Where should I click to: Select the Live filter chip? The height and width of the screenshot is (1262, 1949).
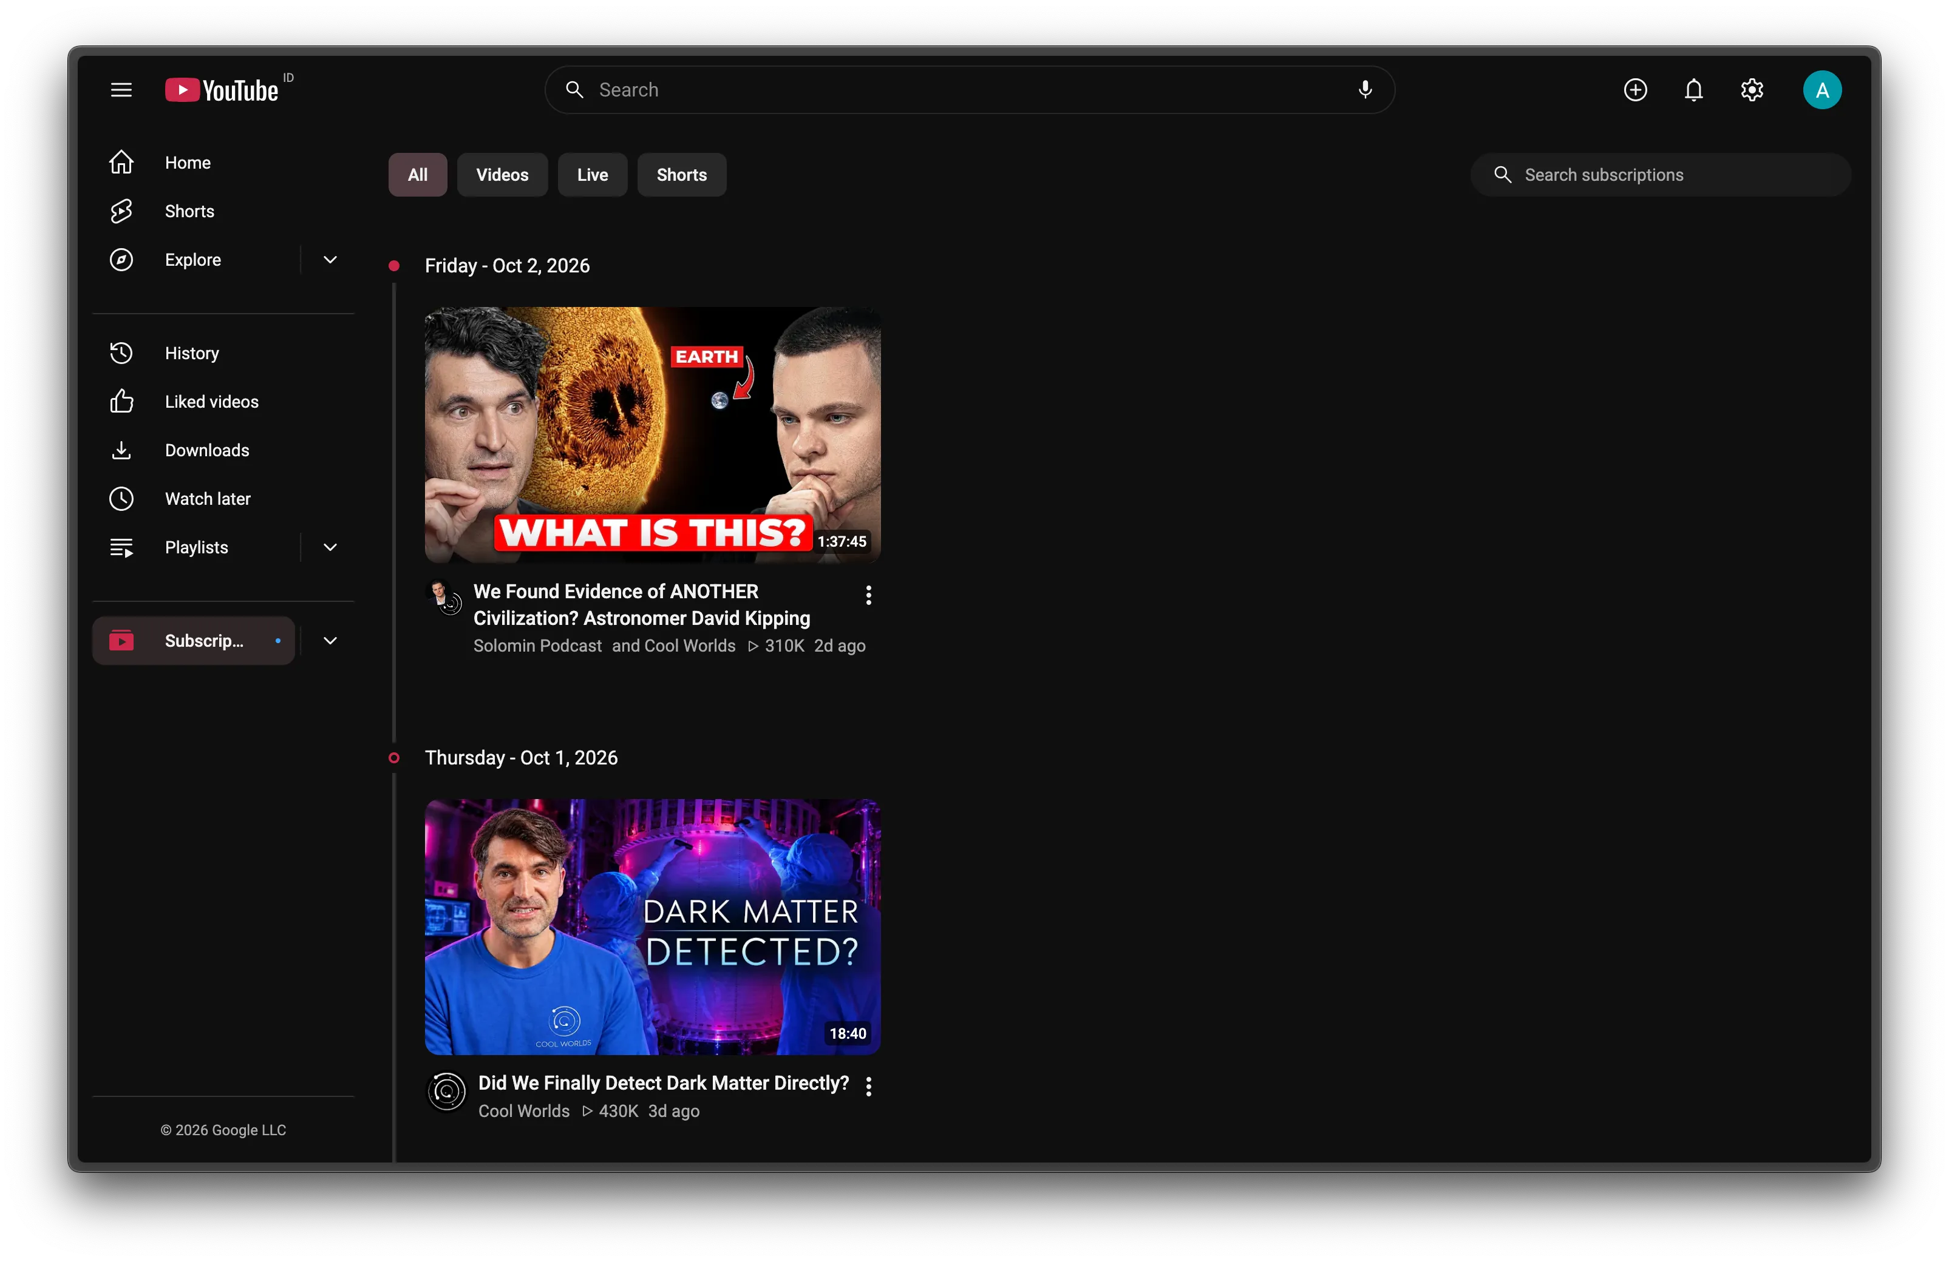592,174
